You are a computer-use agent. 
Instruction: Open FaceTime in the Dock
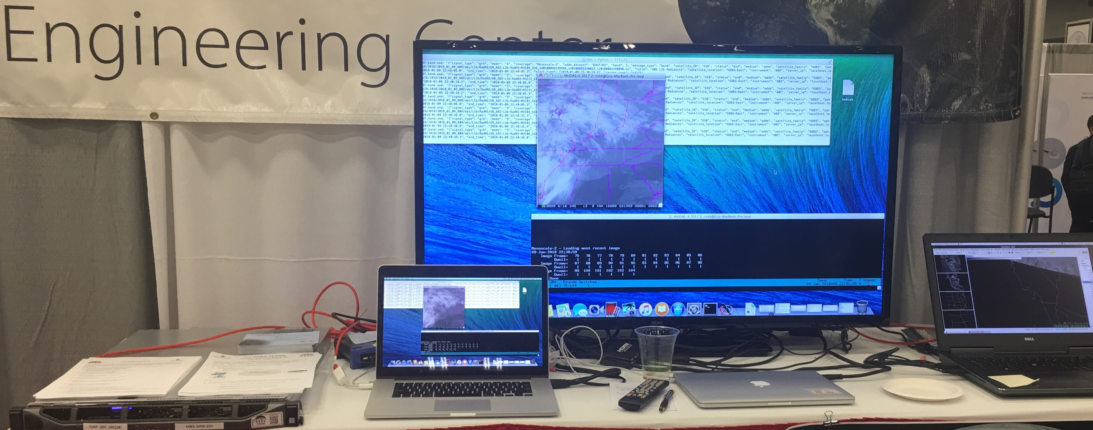pyautogui.click(x=596, y=310)
